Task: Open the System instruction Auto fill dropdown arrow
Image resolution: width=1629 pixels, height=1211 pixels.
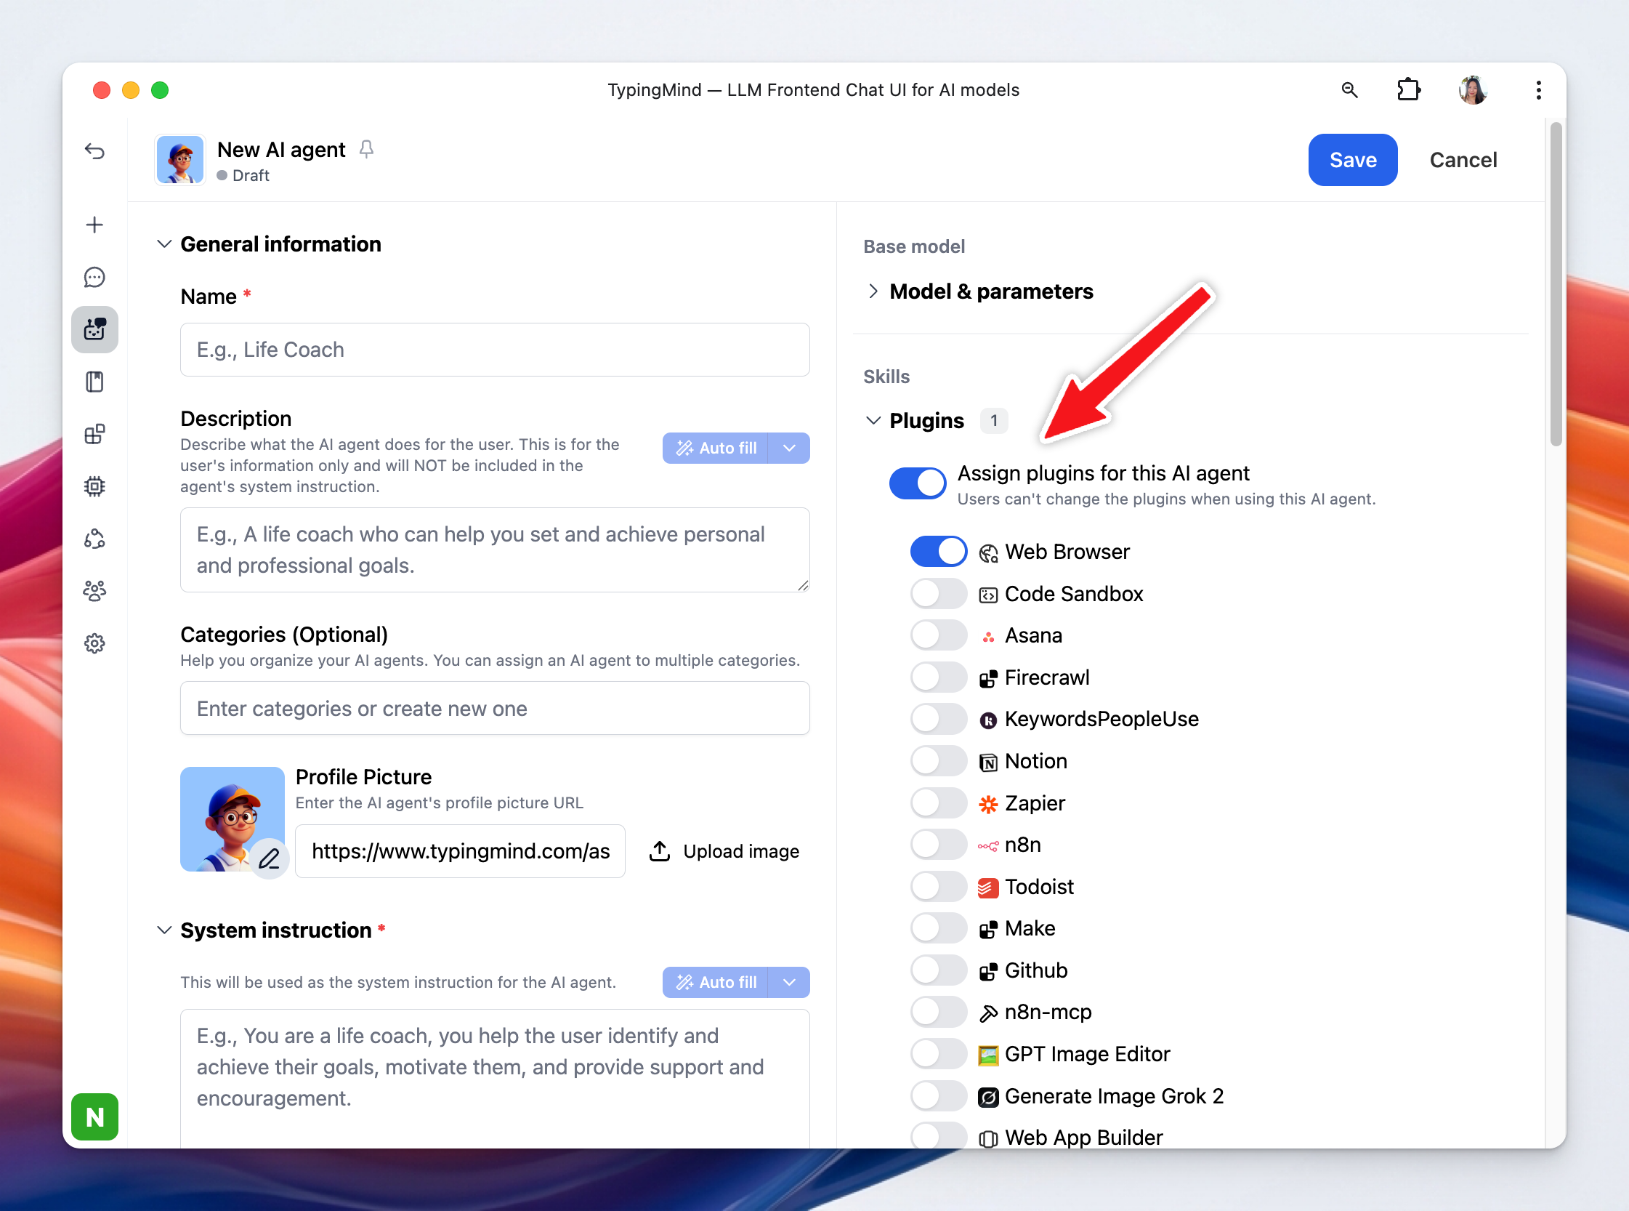Action: [789, 982]
